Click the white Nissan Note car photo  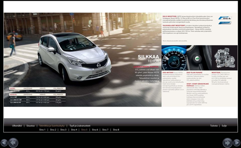pos(74,58)
